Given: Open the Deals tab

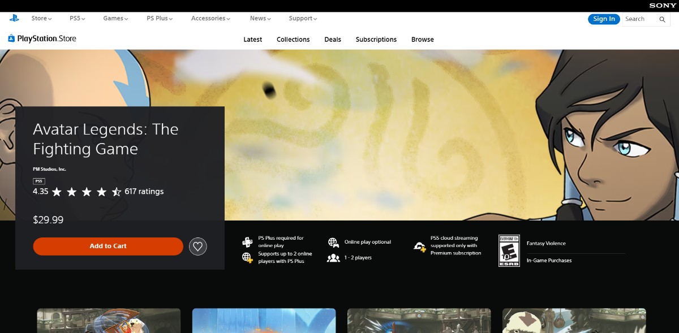Looking at the screenshot, I should pos(333,40).
